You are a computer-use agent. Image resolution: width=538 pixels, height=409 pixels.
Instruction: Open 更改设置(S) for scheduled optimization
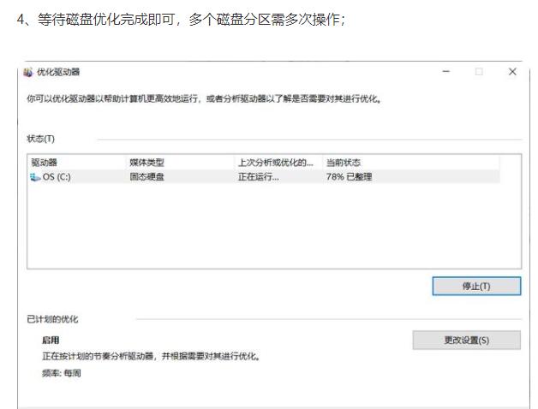[x=466, y=340]
